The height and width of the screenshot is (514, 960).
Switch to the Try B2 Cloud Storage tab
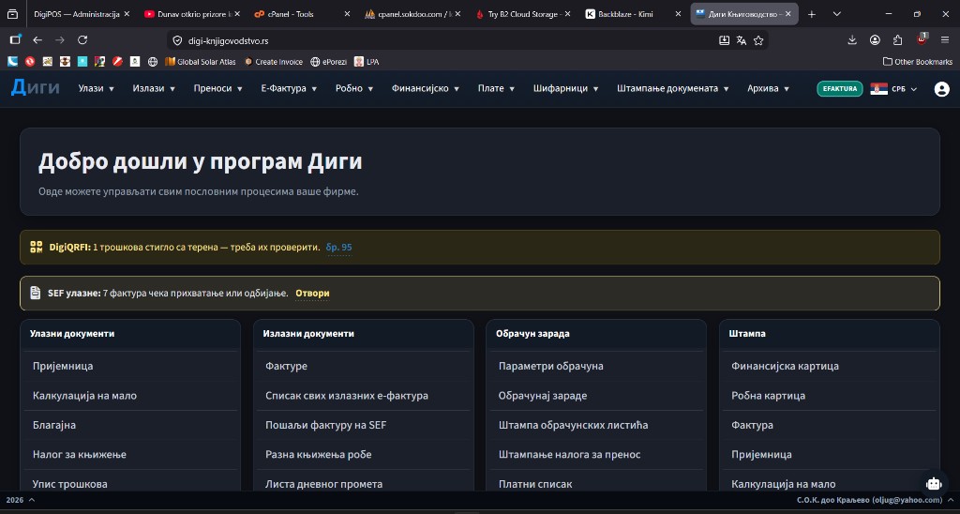tap(517, 14)
